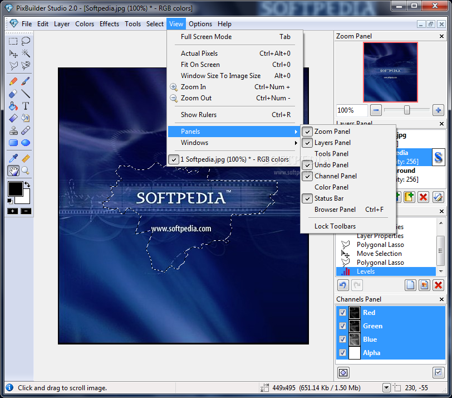Image resolution: width=452 pixels, height=398 pixels.
Task: Swap foreground and background colors
Action: (x=27, y=184)
